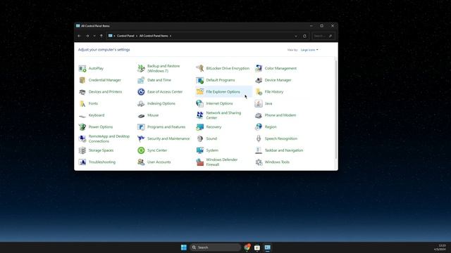Open the Phone and Modem icon

259,115
